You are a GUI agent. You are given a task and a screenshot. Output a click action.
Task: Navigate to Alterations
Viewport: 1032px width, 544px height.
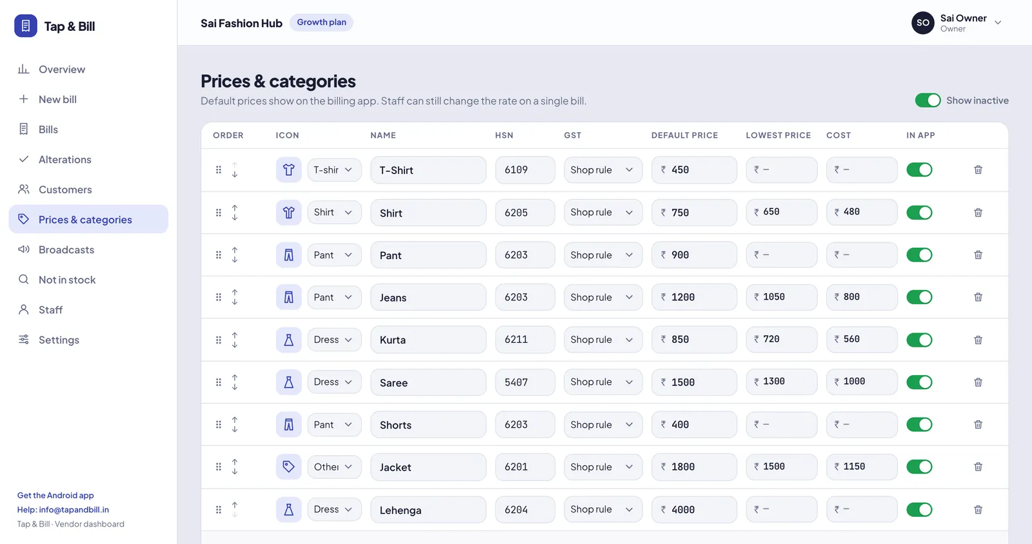[x=88, y=159]
